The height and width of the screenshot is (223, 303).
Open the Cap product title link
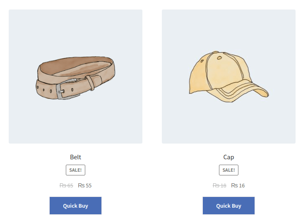pyautogui.click(x=228, y=157)
